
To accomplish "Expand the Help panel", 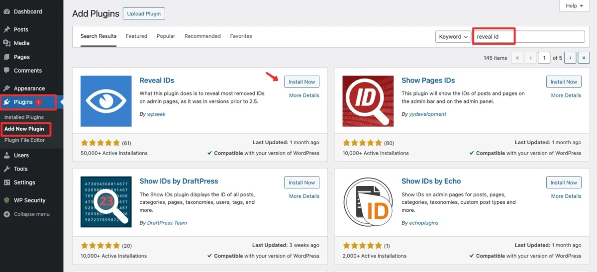I will (x=575, y=6).
